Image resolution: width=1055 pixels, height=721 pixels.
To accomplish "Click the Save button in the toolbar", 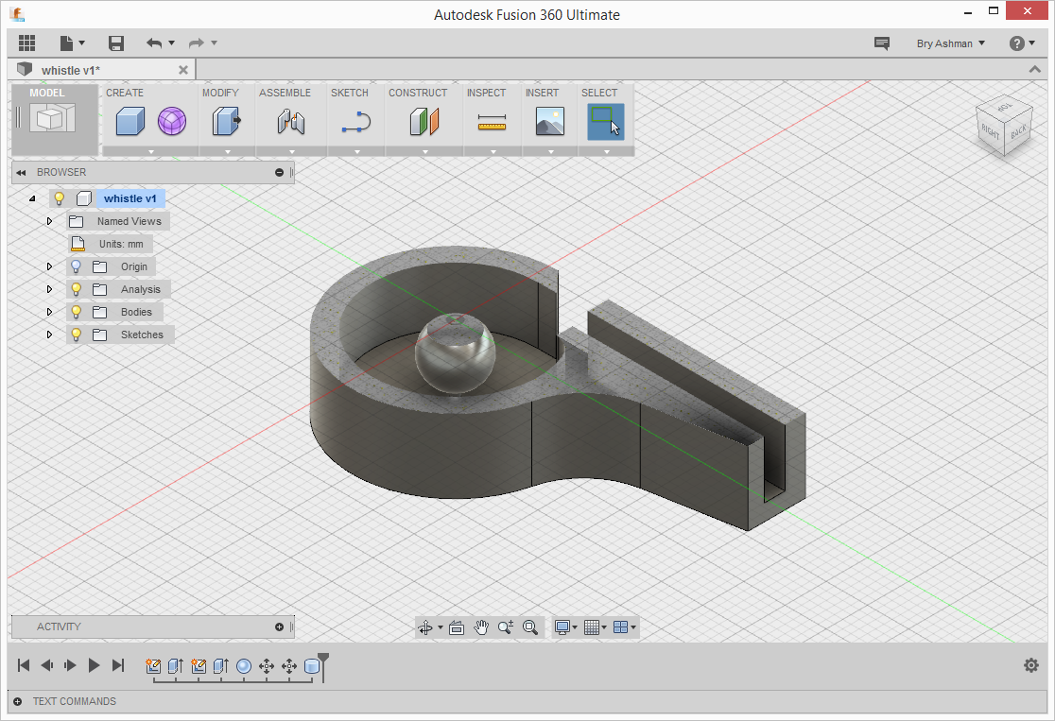I will pyautogui.click(x=116, y=43).
